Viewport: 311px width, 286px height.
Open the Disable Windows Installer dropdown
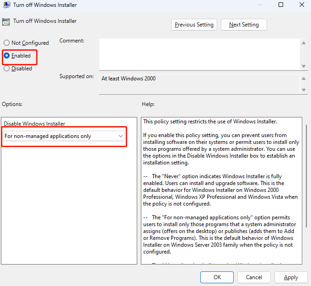64,136
